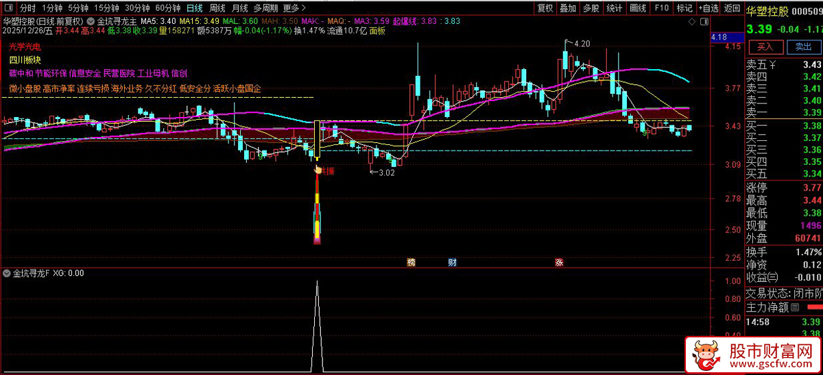Click the ¥ icon next to 卖五

pos(772,64)
